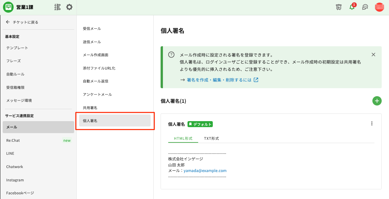
Task: Open the 署名を作成・編集・削除するには help link
Action: [219, 80]
